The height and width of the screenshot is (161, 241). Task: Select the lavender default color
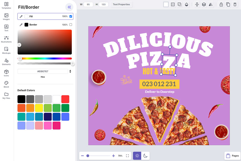30,126
